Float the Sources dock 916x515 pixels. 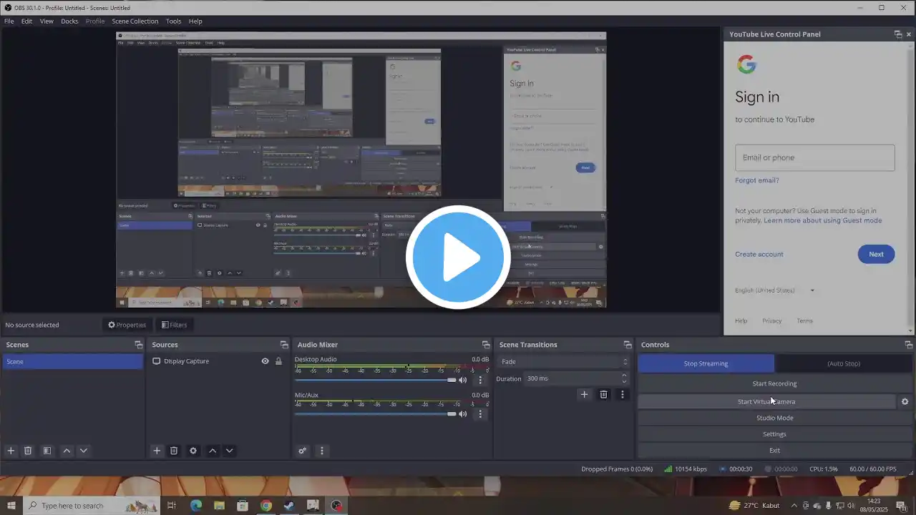(x=284, y=345)
